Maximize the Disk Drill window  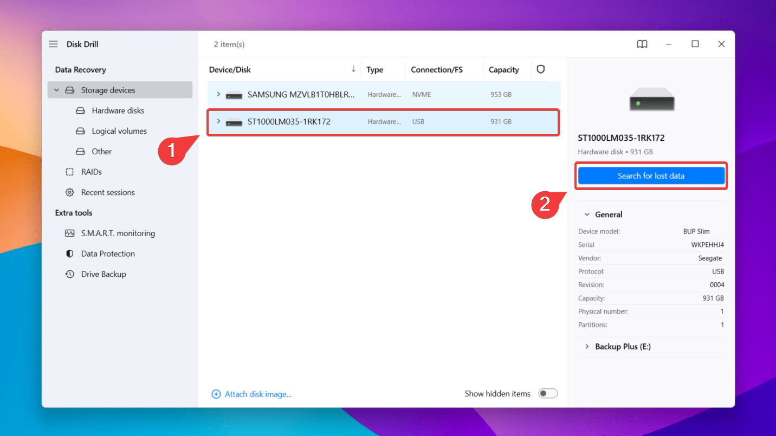(x=695, y=44)
